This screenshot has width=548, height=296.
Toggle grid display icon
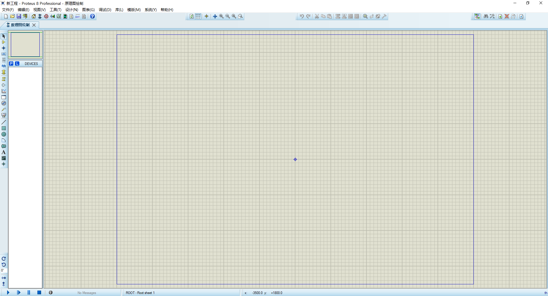click(198, 16)
